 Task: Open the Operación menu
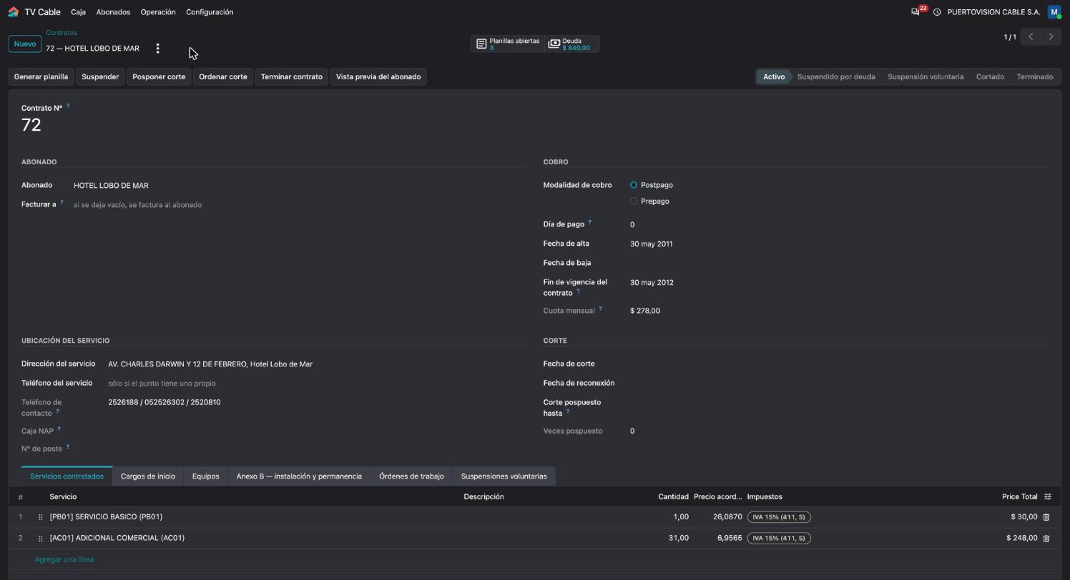pos(158,12)
